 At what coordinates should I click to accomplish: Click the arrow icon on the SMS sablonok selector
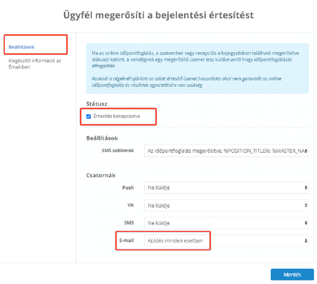pos(306,151)
